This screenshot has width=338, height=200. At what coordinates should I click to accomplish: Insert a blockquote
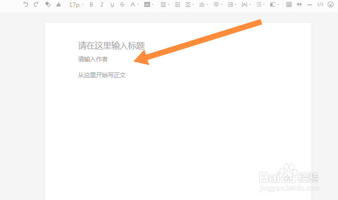pos(299,4)
